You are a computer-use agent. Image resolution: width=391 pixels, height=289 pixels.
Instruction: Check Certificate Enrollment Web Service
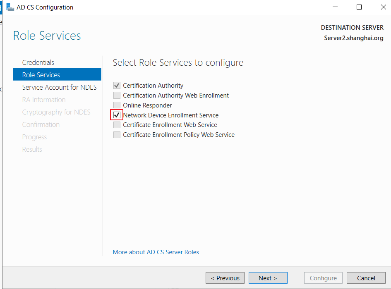[117, 125]
